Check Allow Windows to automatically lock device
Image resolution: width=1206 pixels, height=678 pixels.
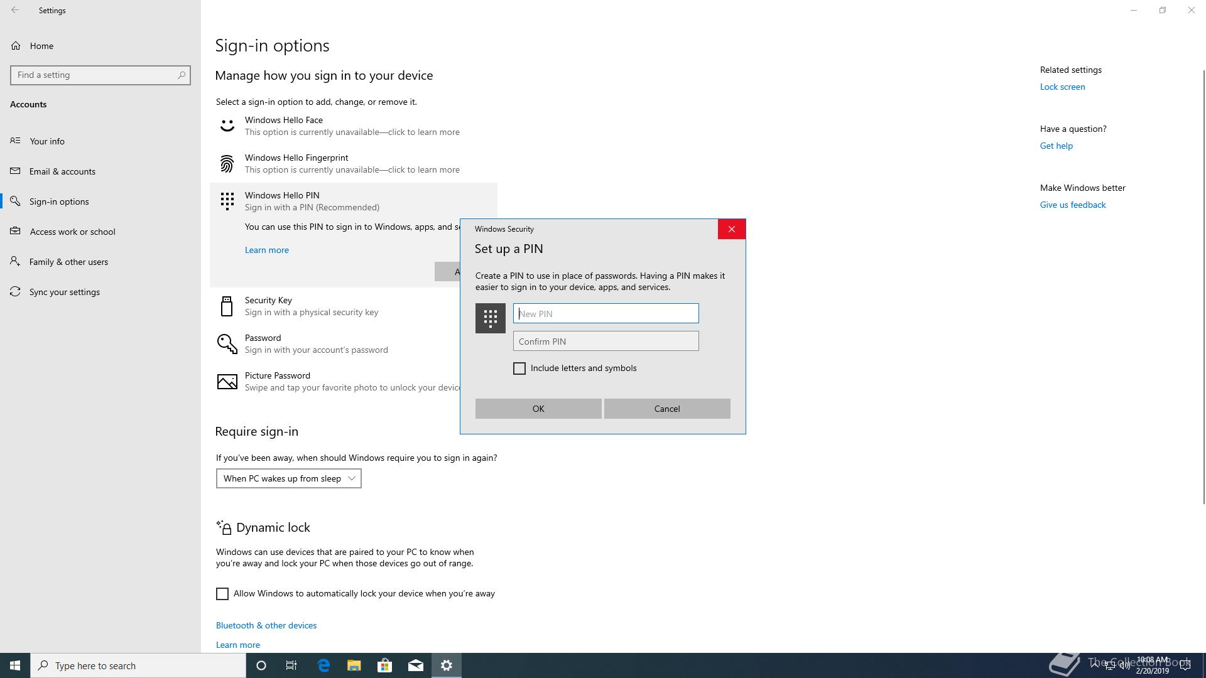(222, 594)
